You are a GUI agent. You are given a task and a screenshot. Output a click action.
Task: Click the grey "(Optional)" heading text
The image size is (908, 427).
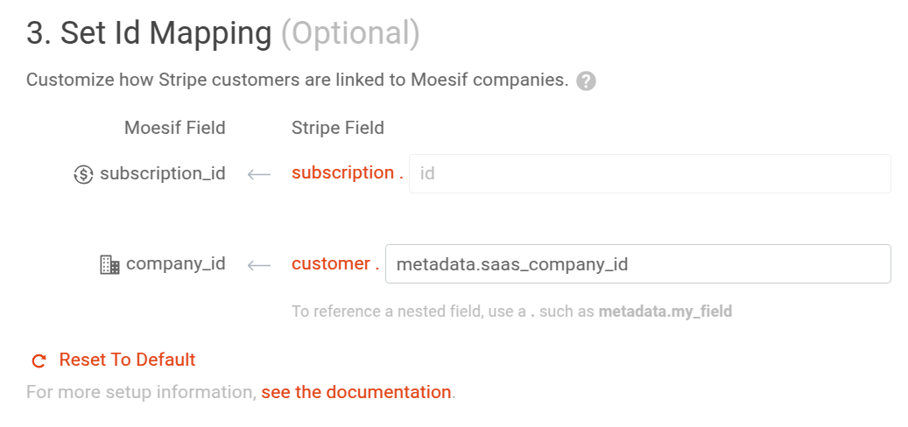(350, 33)
